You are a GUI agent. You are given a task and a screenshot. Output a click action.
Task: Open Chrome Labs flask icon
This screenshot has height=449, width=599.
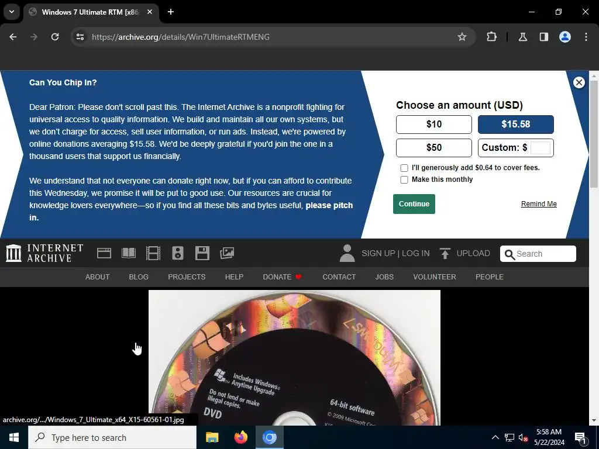[522, 37]
